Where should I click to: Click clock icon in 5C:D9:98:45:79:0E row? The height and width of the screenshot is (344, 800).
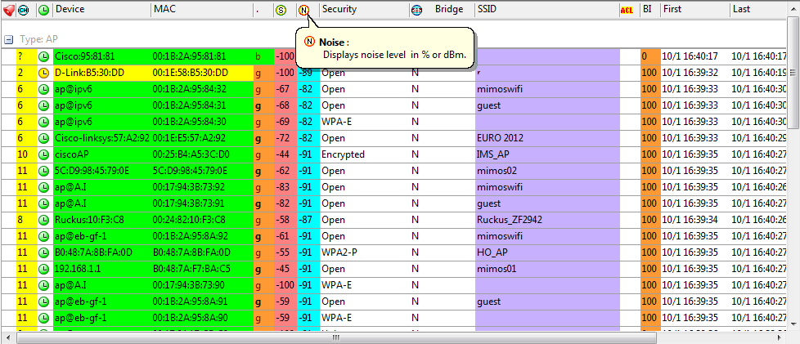coord(44,171)
